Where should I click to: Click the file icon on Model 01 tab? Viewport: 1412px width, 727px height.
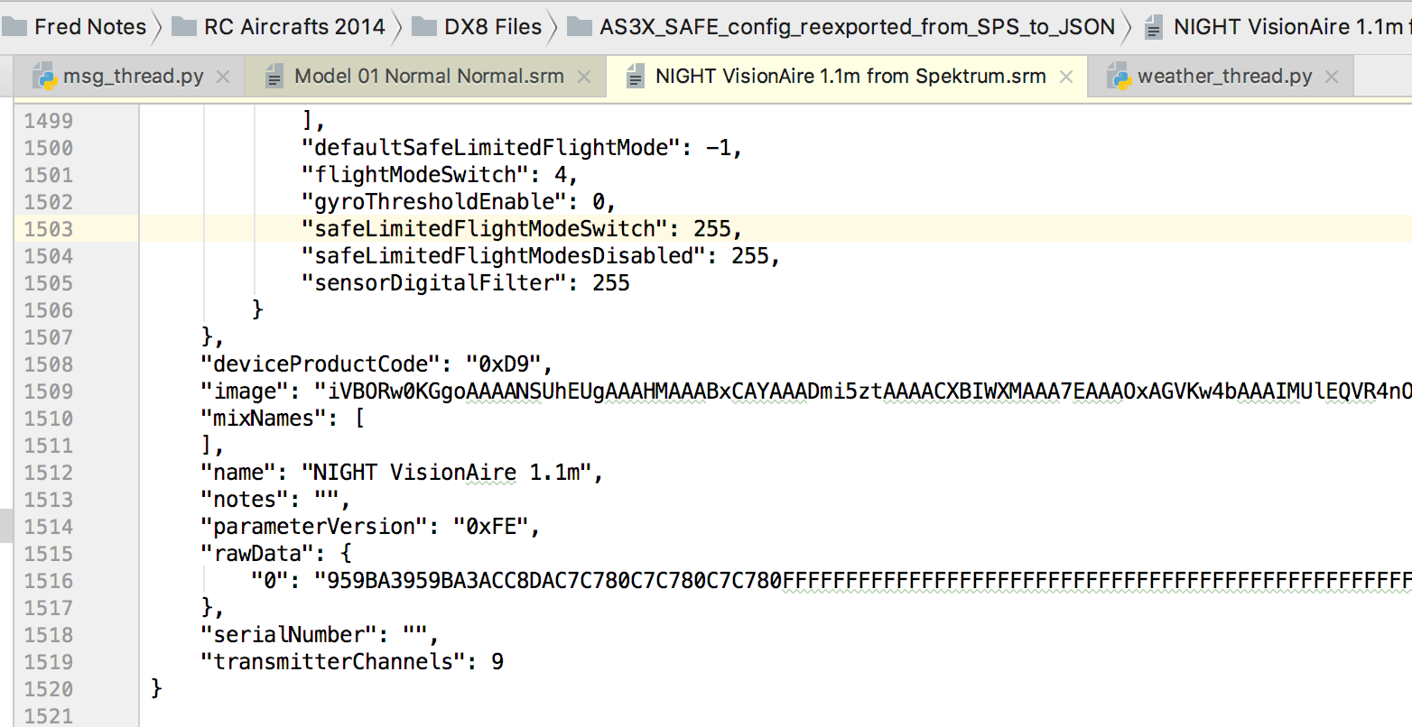274,78
